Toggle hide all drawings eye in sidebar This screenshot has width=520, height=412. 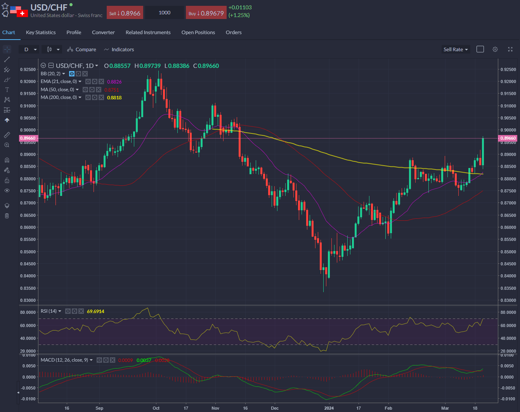tap(7, 190)
